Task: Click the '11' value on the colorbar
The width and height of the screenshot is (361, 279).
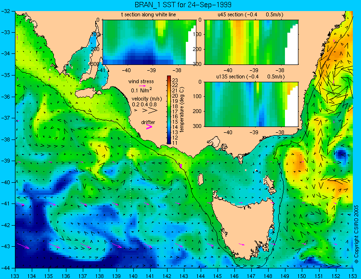Action: pos(175,143)
